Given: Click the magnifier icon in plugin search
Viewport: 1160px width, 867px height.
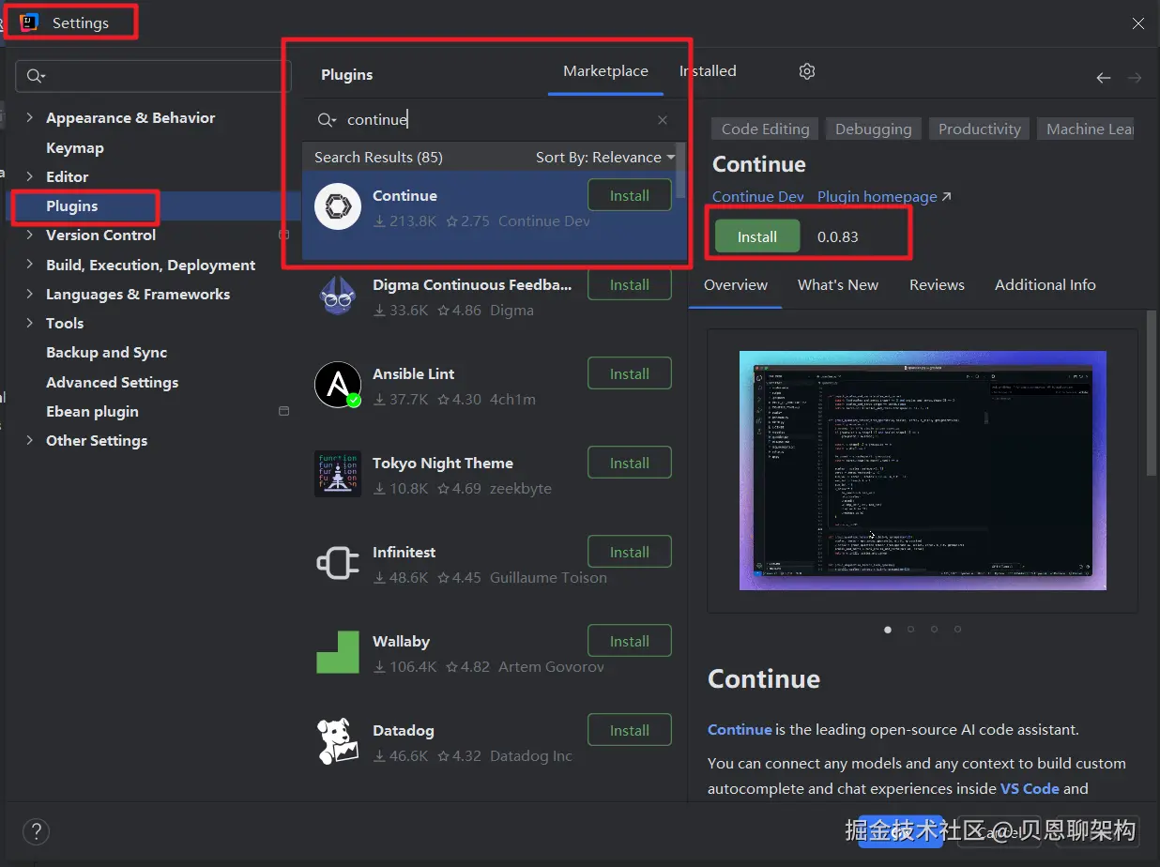Looking at the screenshot, I should click(327, 120).
